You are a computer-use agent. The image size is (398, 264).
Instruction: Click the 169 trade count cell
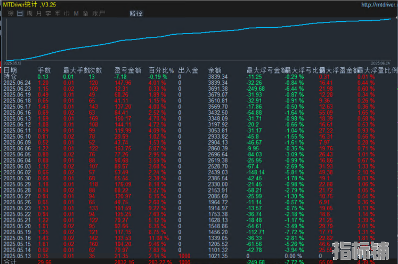[93, 118]
